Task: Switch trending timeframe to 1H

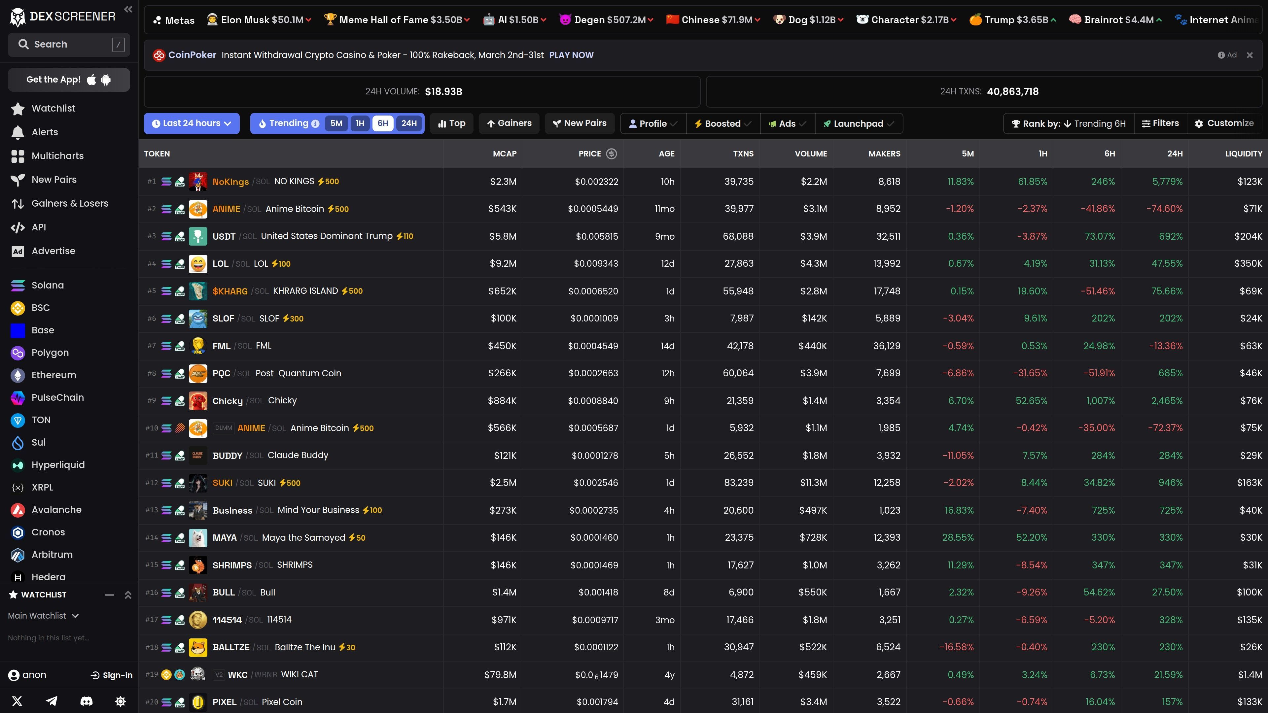Action: [360, 123]
